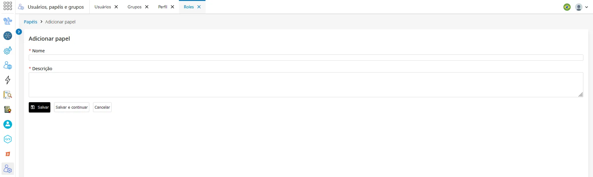Open the cogwheels configuration sidebar icon
The image size is (593, 177).
coord(8,50)
